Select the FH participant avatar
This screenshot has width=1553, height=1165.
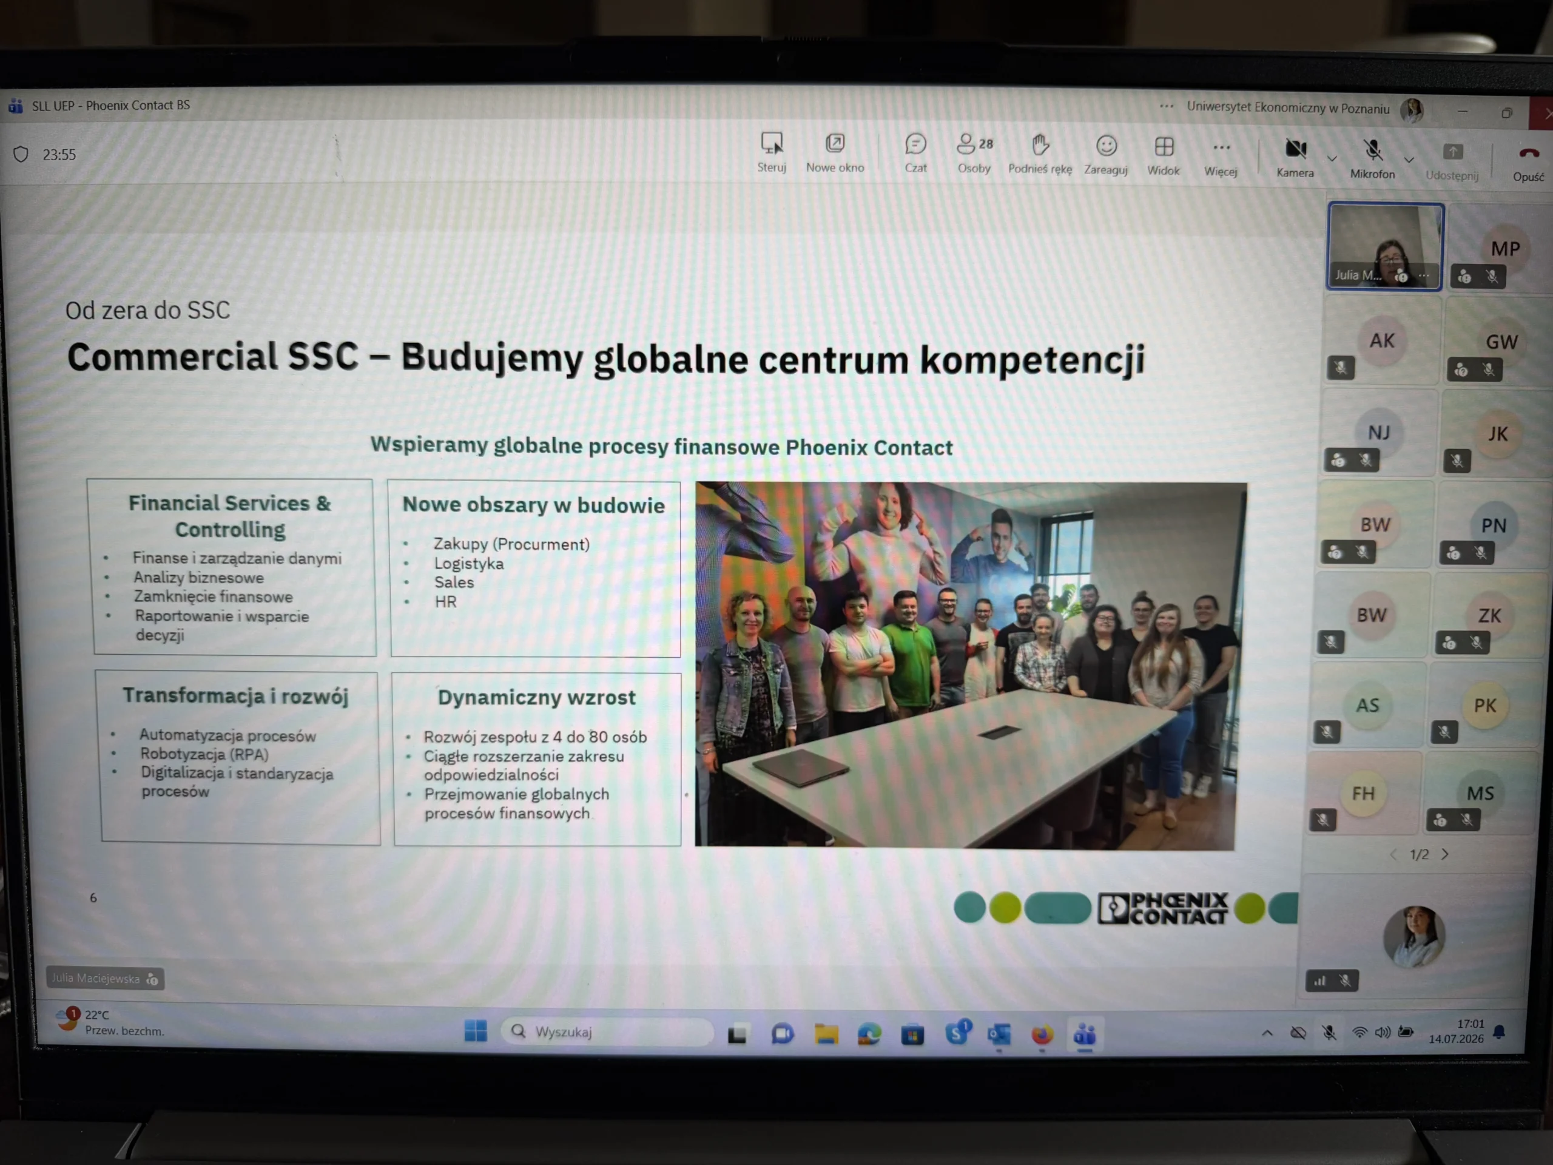(1363, 794)
